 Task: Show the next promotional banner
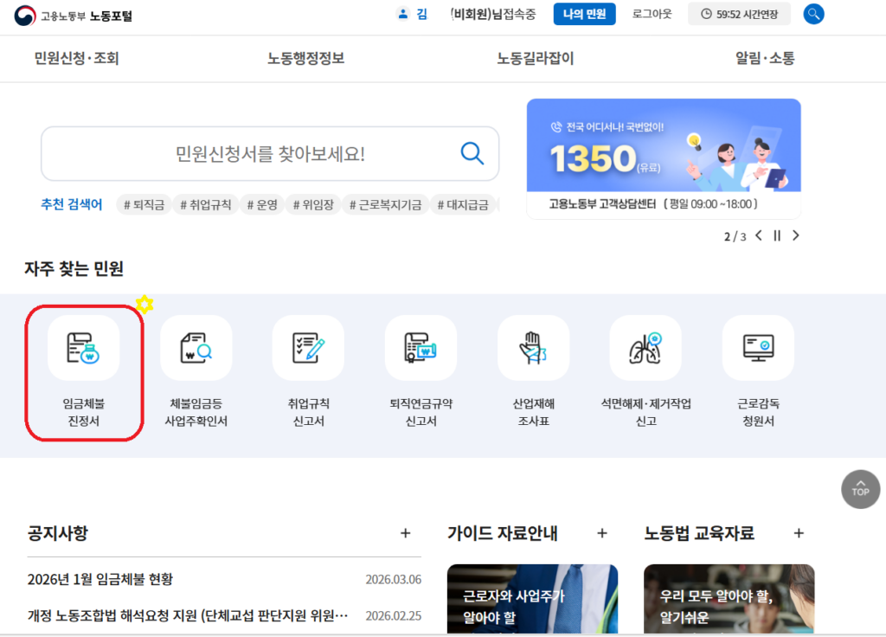coord(796,235)
